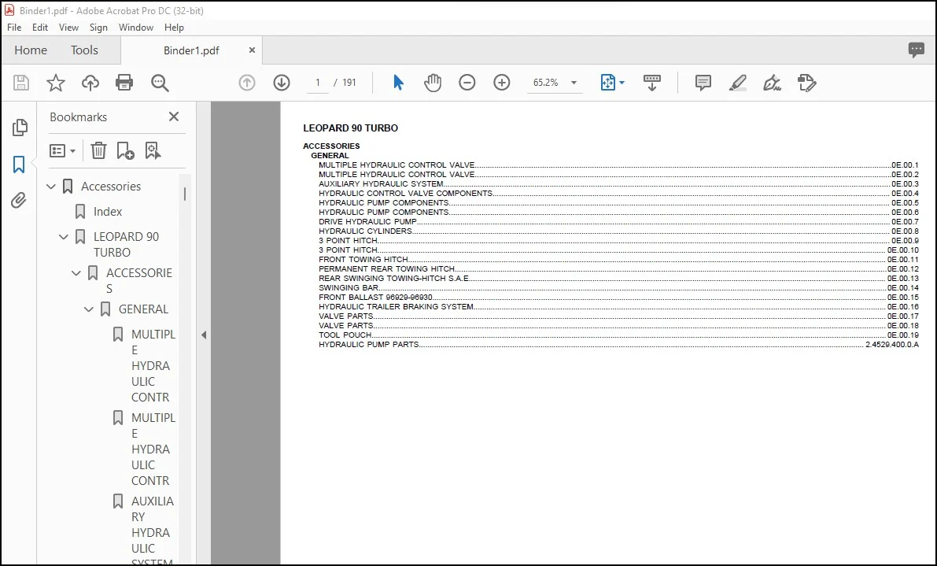This screenshot has width=937, height=566.
Task: Switch to the Tools tab
Action: pos(84,50)
